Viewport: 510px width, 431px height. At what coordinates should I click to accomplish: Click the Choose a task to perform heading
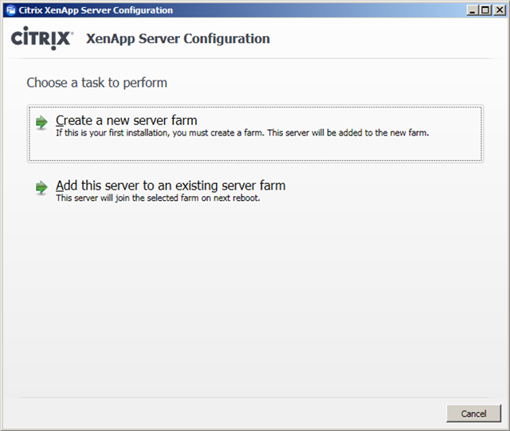point(97,83)
